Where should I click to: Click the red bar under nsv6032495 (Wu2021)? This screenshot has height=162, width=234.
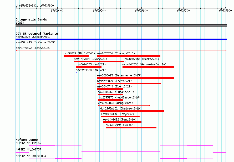tap(131, 128)
